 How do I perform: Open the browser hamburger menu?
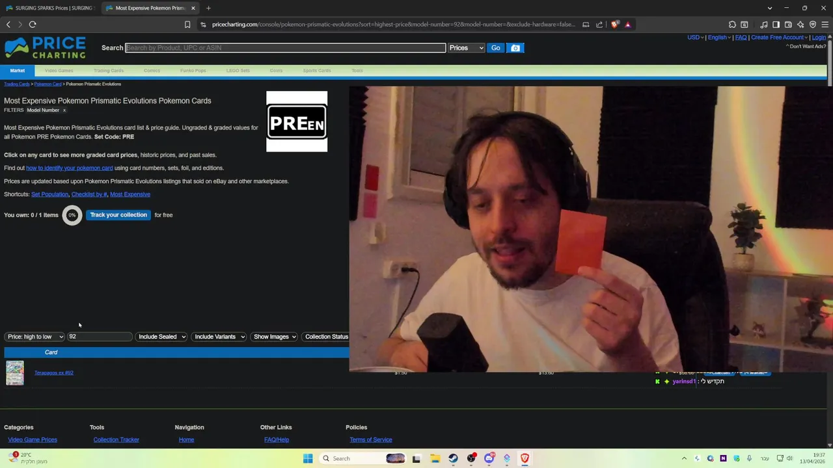point(825,25)
